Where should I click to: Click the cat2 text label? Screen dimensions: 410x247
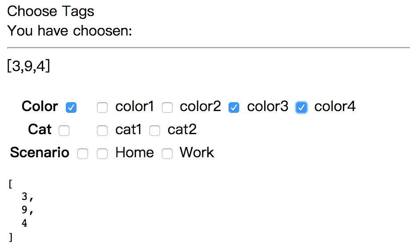click(182, 130)
